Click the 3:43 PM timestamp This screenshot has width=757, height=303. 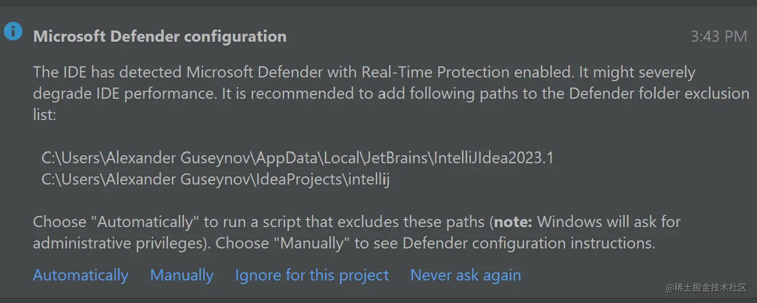point(719,36)
